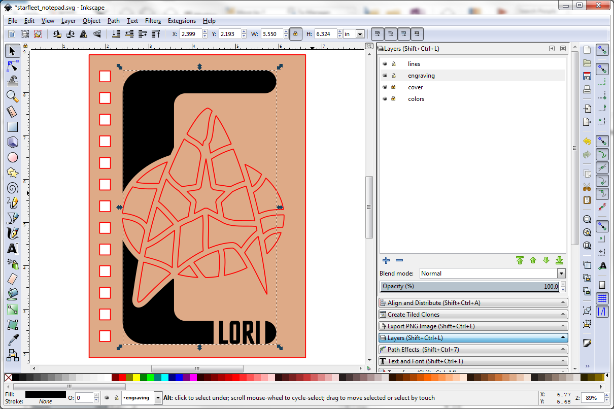Raise selection to top
Screen dimensions: 614x409
point(156,34)
